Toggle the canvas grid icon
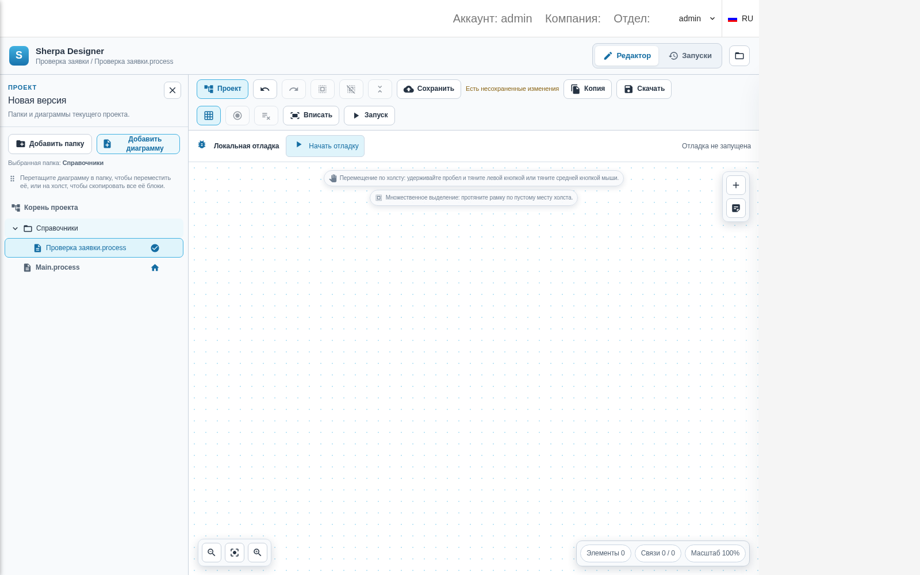Image resolution: width=920 pixels, height=575 pixels. [209, 116]
